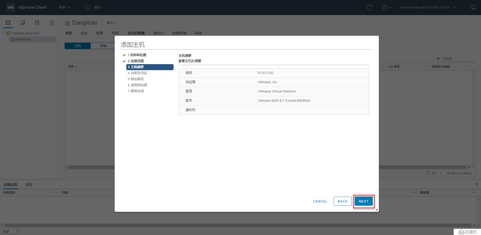Click the dialog resize grip corner

point(377,209)
